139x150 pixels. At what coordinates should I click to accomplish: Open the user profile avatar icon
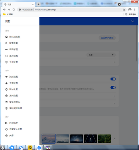[x=130, y=9]
